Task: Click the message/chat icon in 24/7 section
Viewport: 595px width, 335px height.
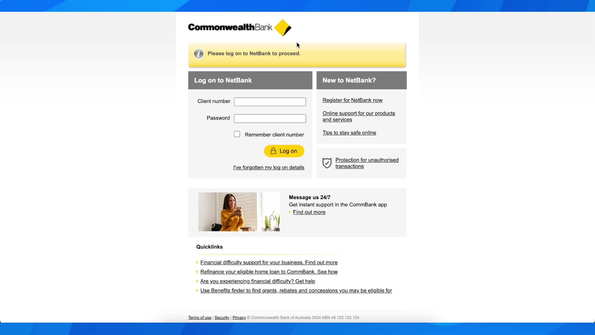Action: pos(291,212)
